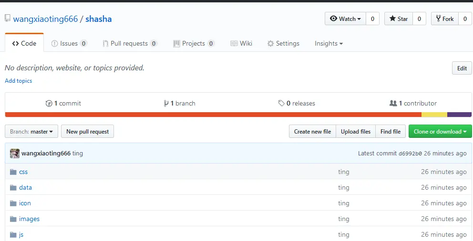Open the icon folder
Image resolution: width=473 pixels, height=241 pixels.
pyautogui.click(x=25, y=203)
